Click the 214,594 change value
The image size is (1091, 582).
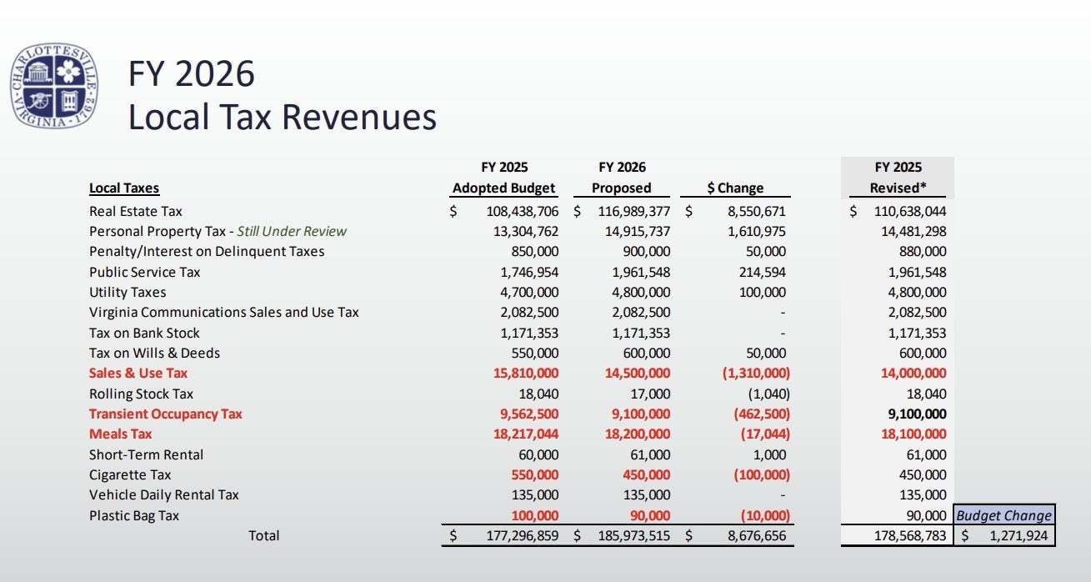point(762,272)
